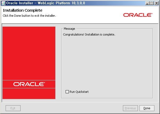Click the installer icon in title bar
Image resolution: width=160 pixels, height=114 pixels.
point(3,3)
